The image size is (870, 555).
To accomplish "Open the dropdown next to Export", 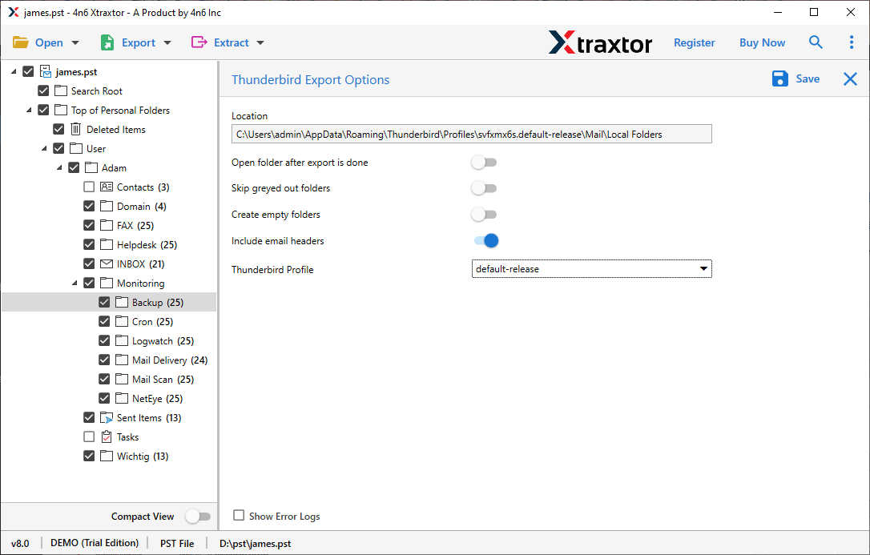I will point(167,42).
